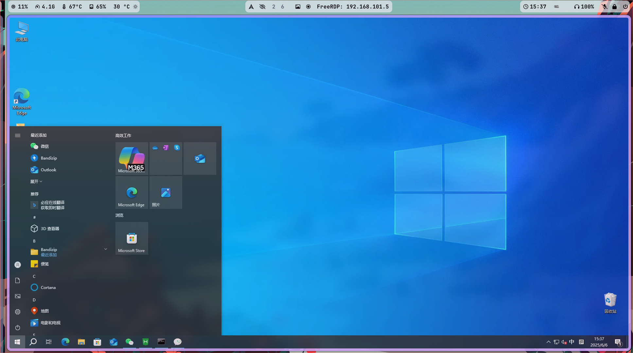The image size is (633, 353).
Task: Expand the Bandizip folder in app list
Action: click(68, 252)
